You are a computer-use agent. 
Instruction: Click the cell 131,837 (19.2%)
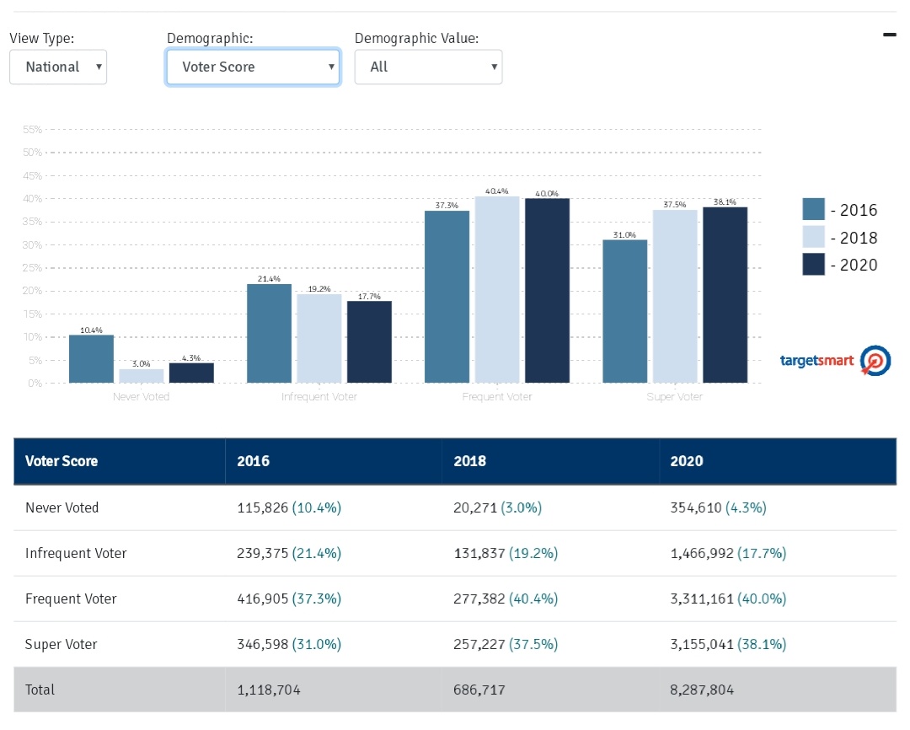point(506,554)
